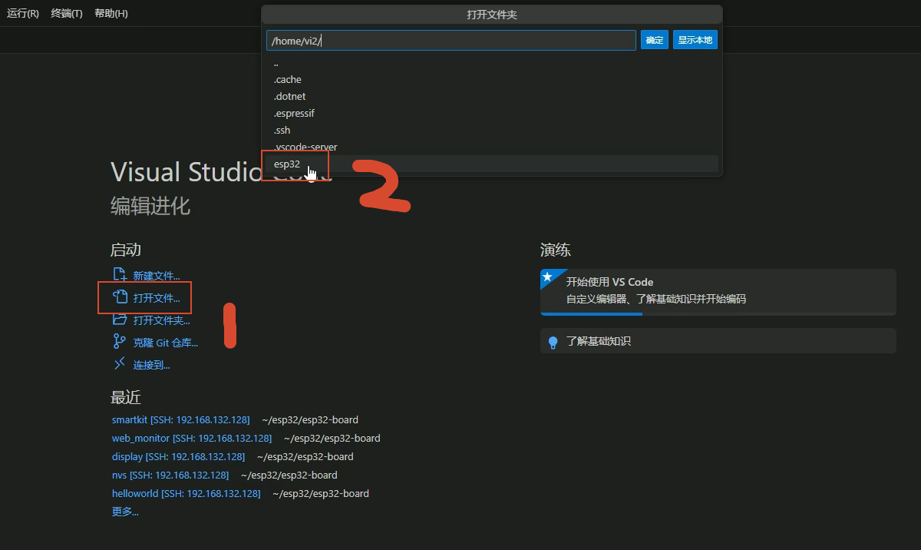This screenshot has width=921, height=550.
Task: Click the open file icon beside 打开文件...
Action: (x=120, y=297)
